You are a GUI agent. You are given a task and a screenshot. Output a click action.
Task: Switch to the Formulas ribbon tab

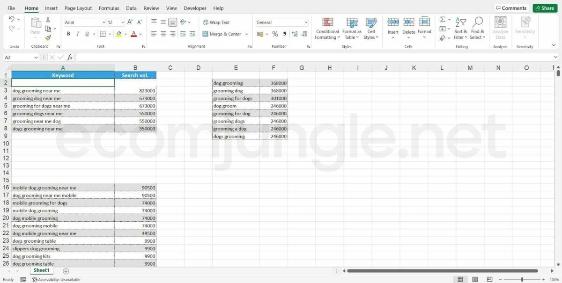pos(109,8)
